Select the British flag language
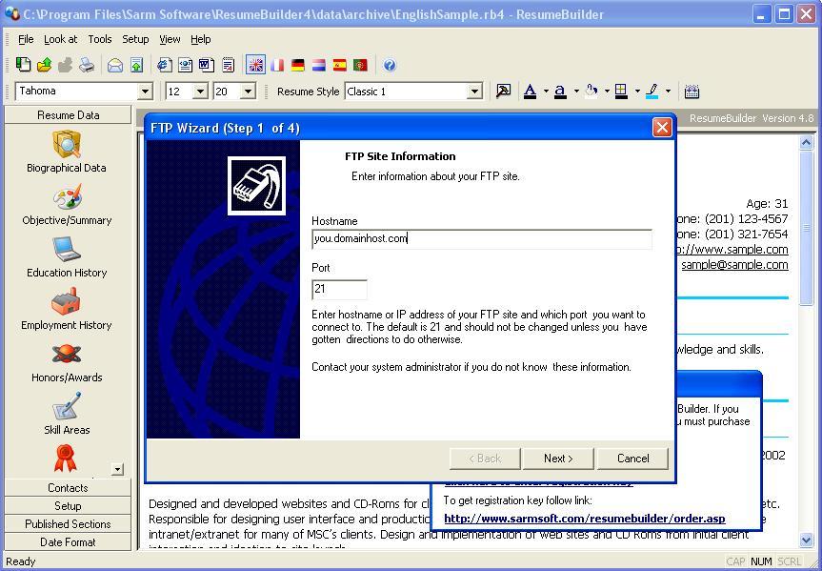This screenshot has height=571, width=822. click(256, 65)
